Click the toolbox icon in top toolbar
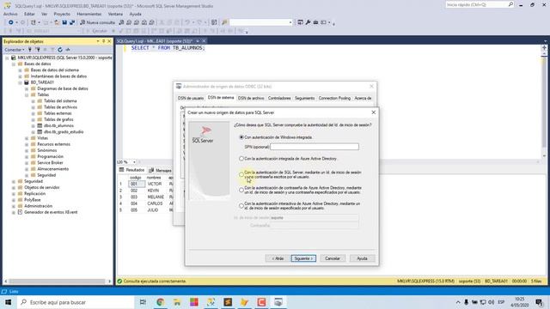The image size is (550, 309). 315,22
